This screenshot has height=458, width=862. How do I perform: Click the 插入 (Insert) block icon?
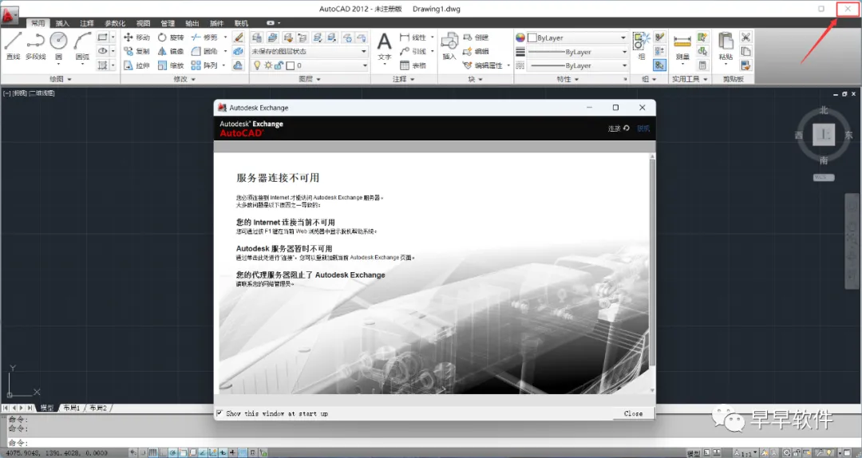449,45
